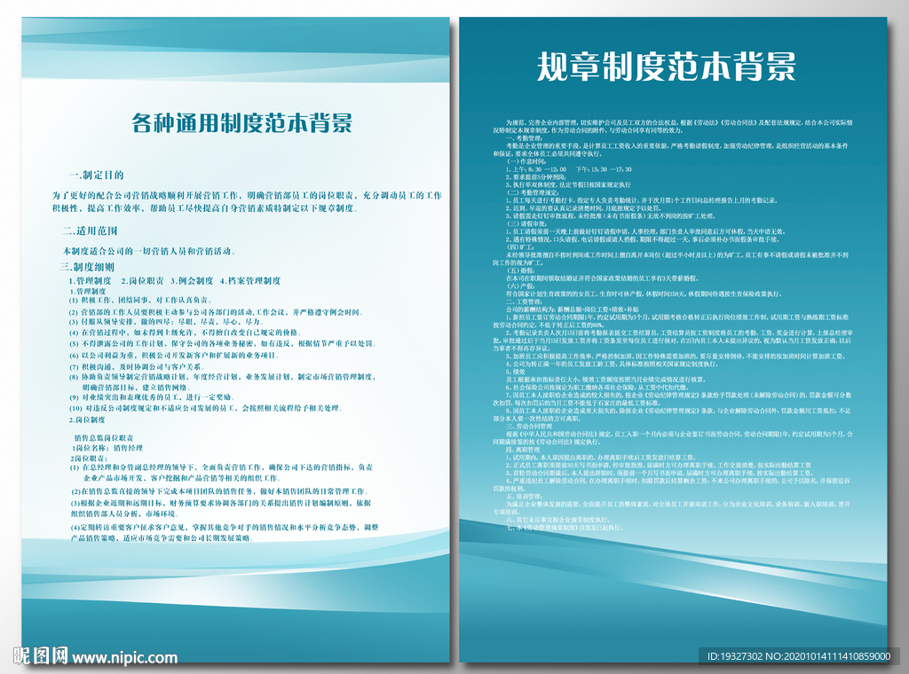Click the heading '二、工资管理：'

[x=525, y=302]
